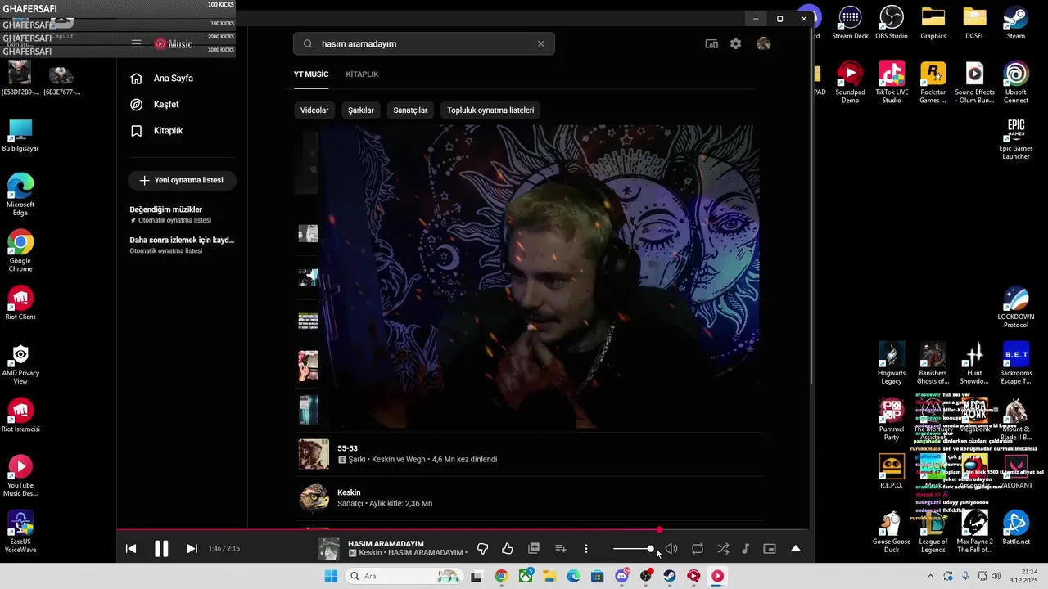The width and height of the screenshot is (1048, 589).
Task: Select Ubisoft Connect desktop shortcut
Action: coord(1016,83)
